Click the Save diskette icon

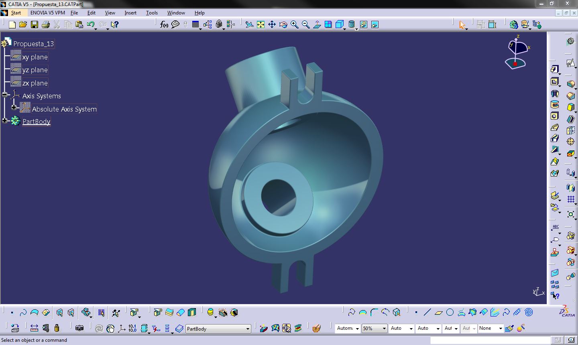pyautogui.click(x=35, y=24)
